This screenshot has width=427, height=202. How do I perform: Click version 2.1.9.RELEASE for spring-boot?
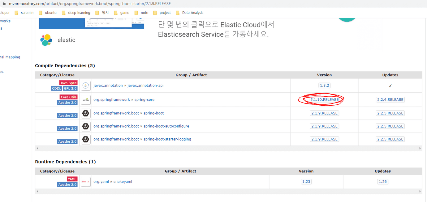click(x=324, y=113)
